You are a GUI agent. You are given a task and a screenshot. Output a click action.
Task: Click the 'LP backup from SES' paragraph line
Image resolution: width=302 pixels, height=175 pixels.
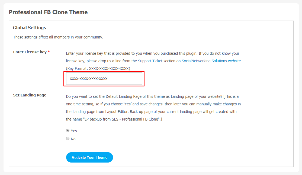(x=114, y=119)
